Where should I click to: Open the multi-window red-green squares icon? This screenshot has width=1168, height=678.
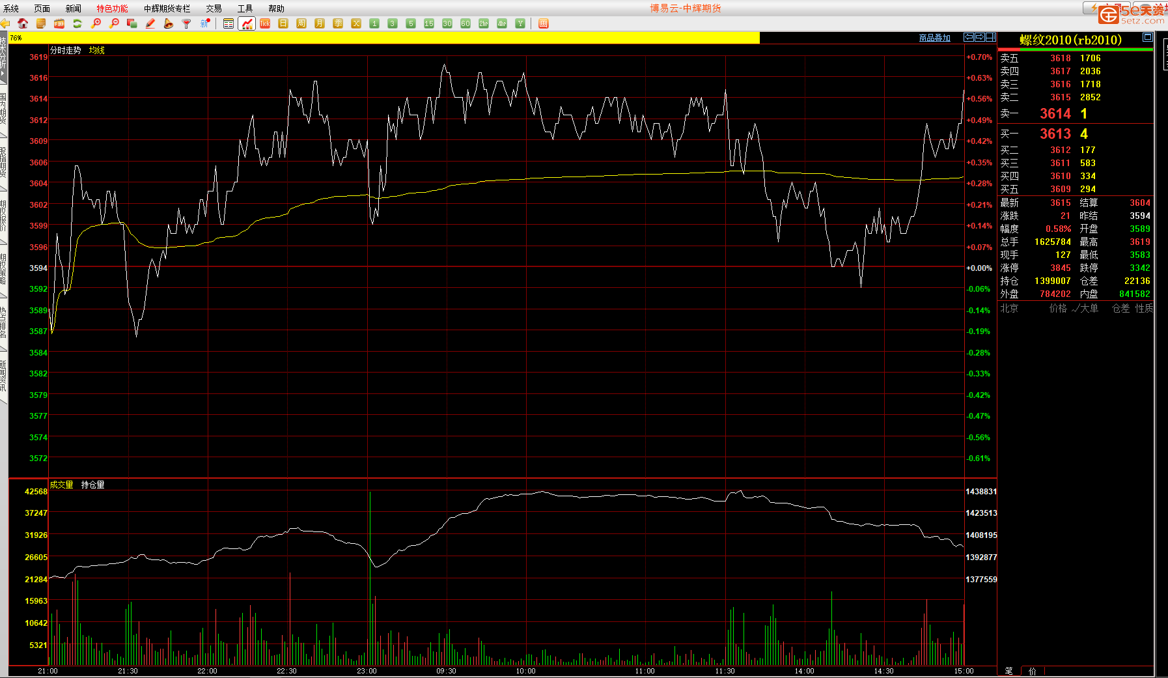click(132, 23)
